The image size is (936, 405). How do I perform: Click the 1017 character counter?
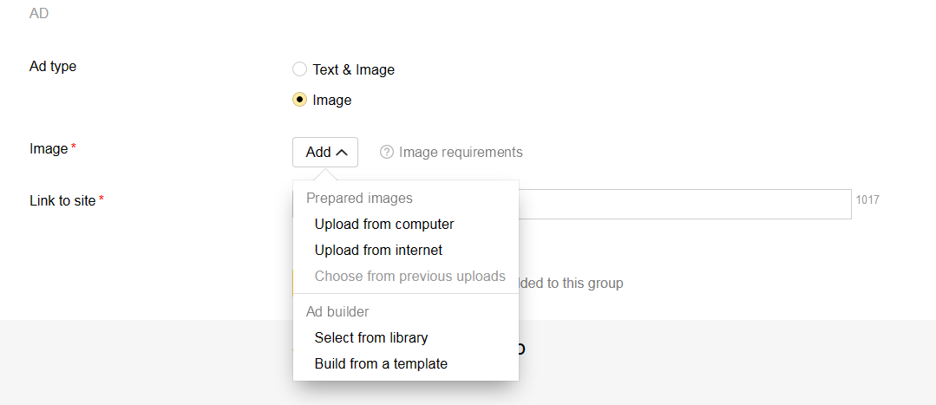867,200
